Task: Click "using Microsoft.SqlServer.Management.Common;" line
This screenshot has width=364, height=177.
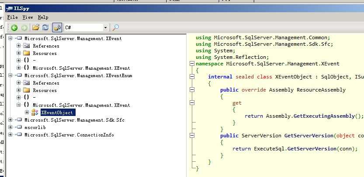Action: (263, 37)
